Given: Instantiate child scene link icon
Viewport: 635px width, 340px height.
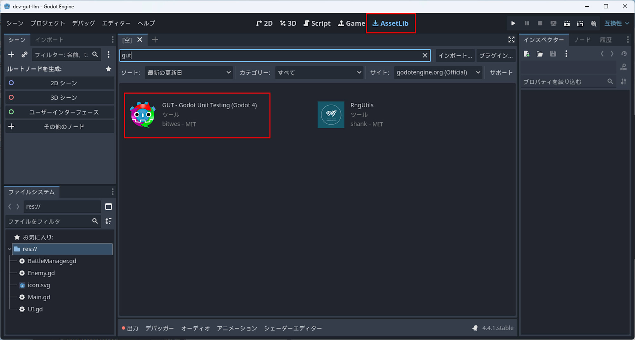Looking at the screenshot, I should pyautogui.click(x=24, y=55).
